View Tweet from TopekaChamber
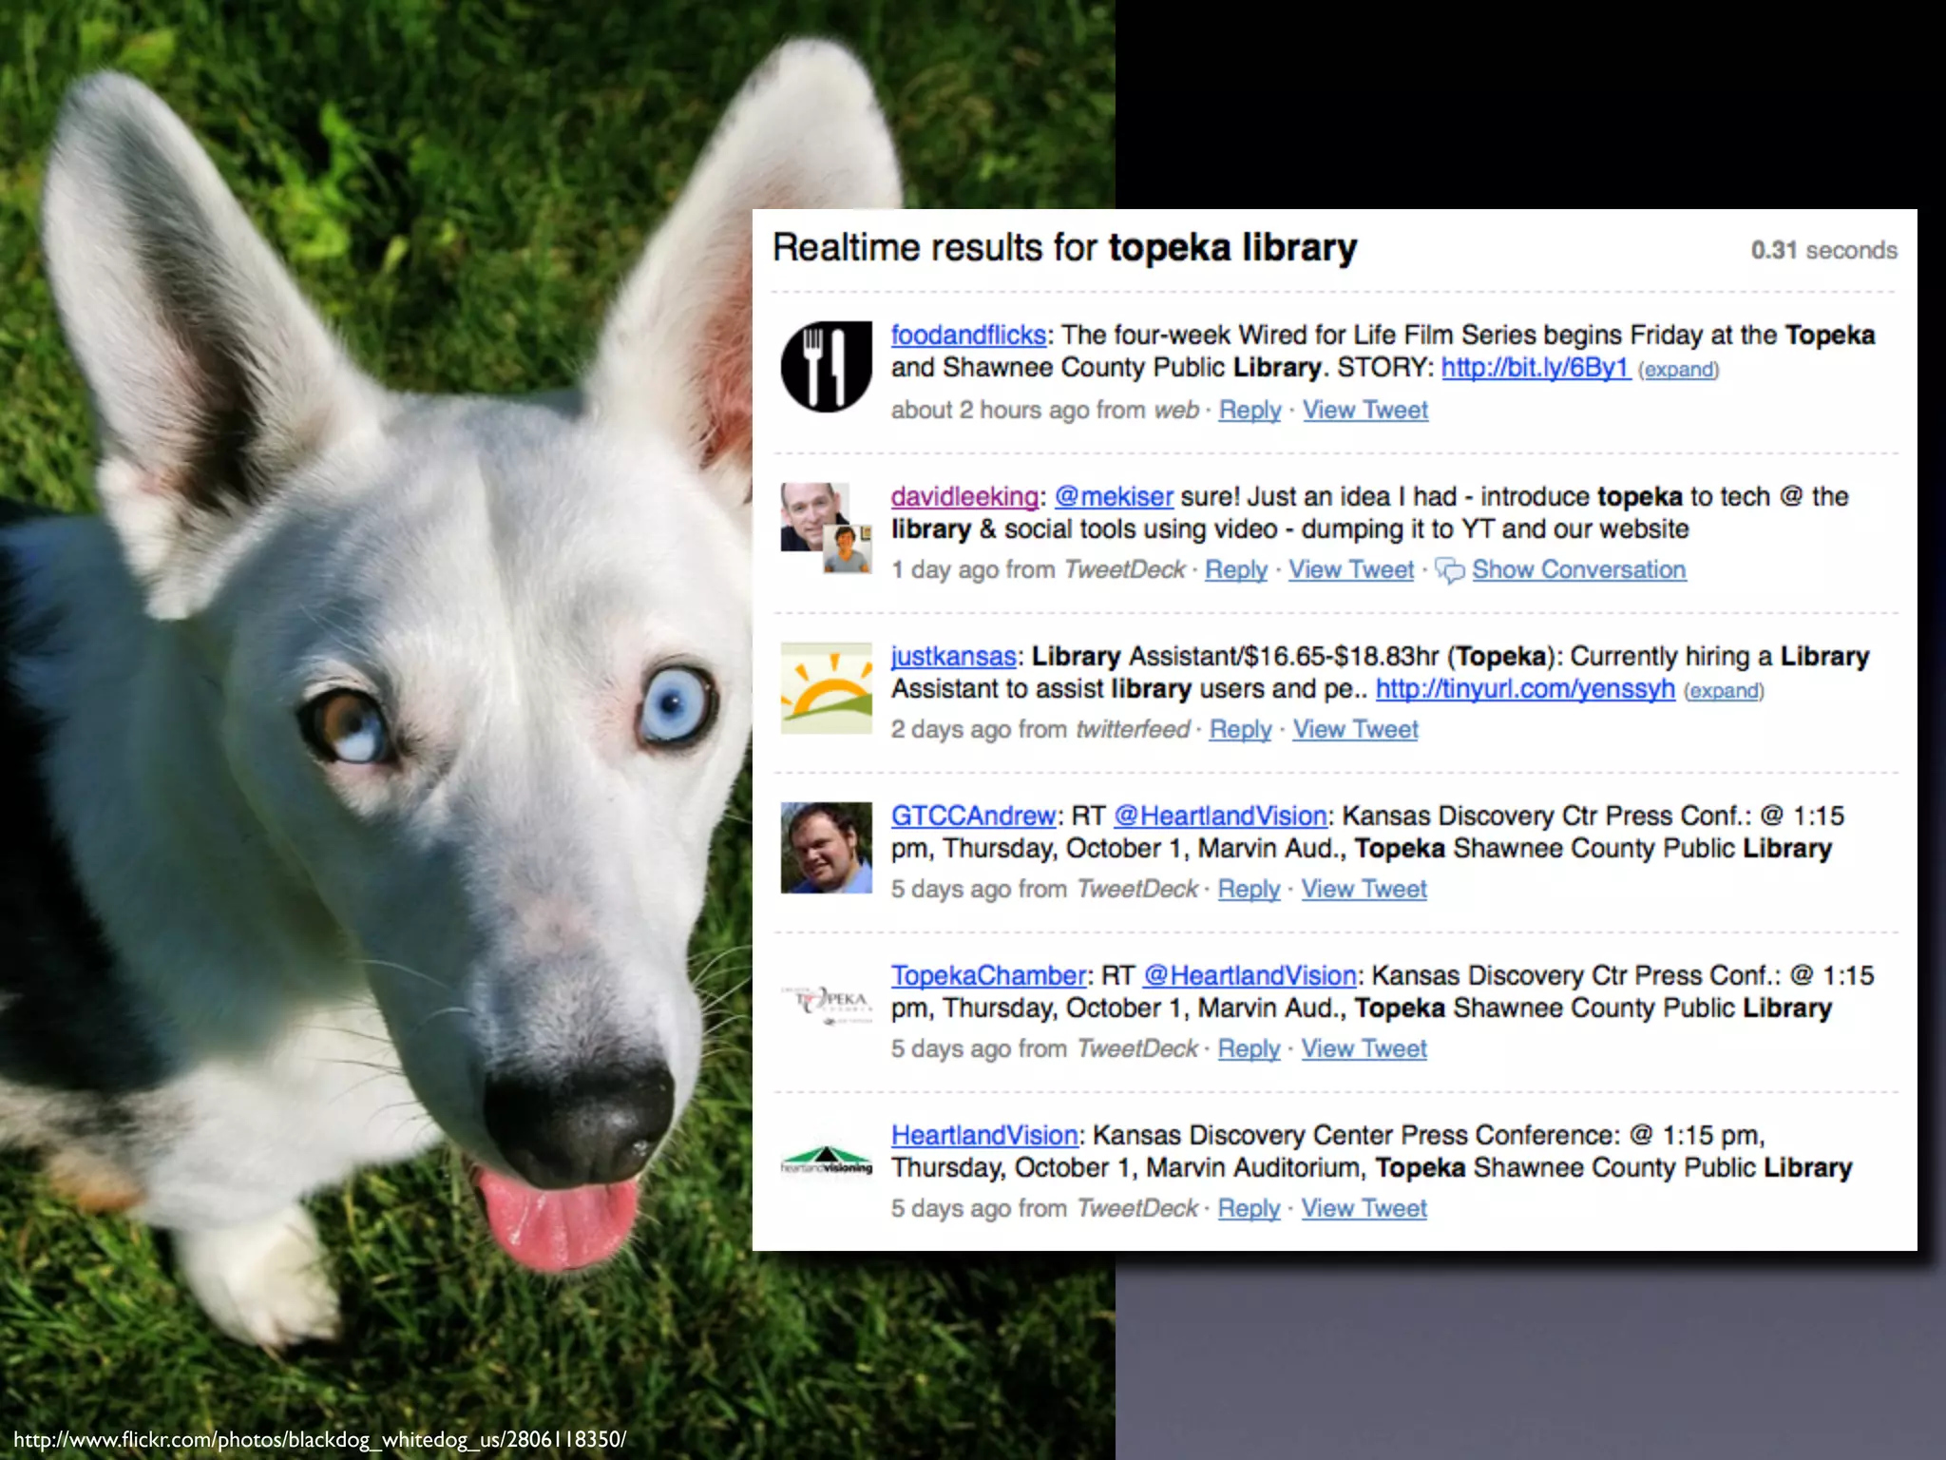This screenshot has width=1946, height=1460. tap(1364, 1049)
